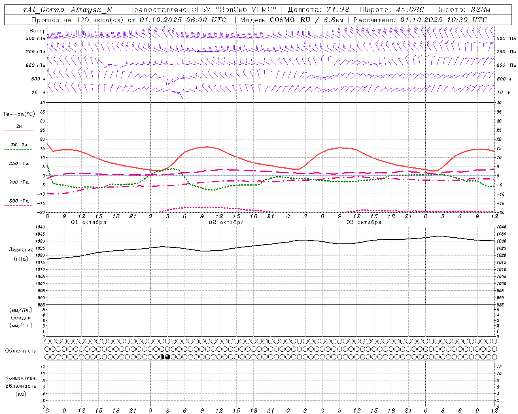Image resolution: width=518 pixels, height=414 pixels.
Task: Click the computed time Рассчитано: 01.10.2025 10:39 UTC
Action: (x=420, y=19)
